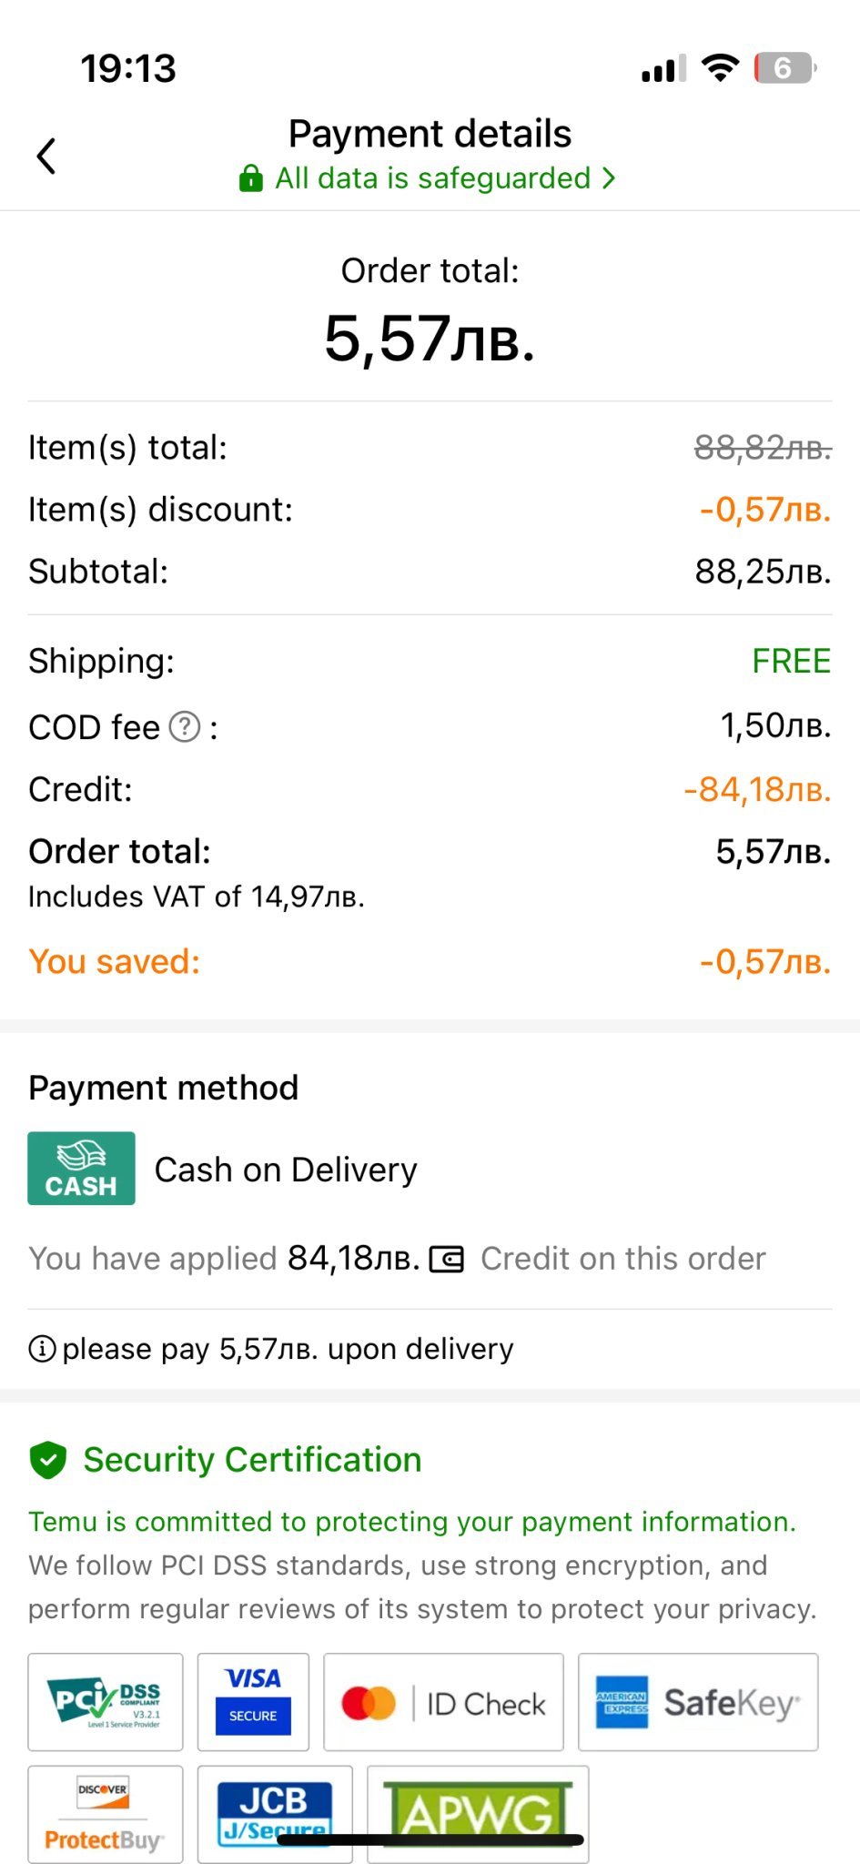Expand the data safeguarded chevron
The height and width of the screenshot is (1864, 860).
609,178
